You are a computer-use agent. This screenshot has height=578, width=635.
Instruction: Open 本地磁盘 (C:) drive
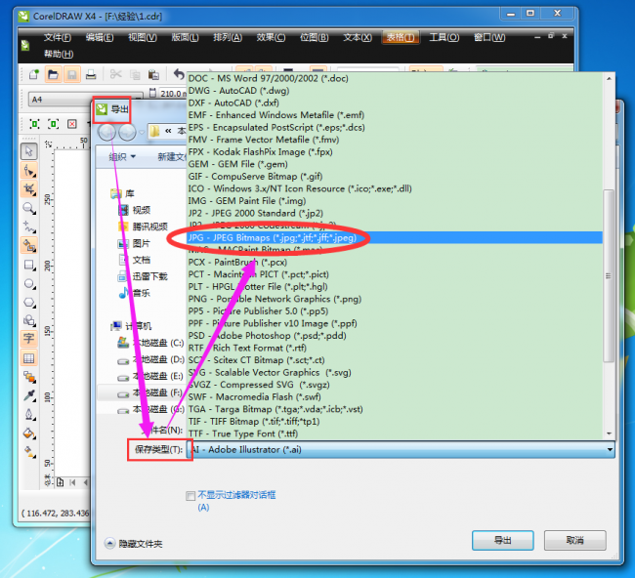[x=150, y=343]
